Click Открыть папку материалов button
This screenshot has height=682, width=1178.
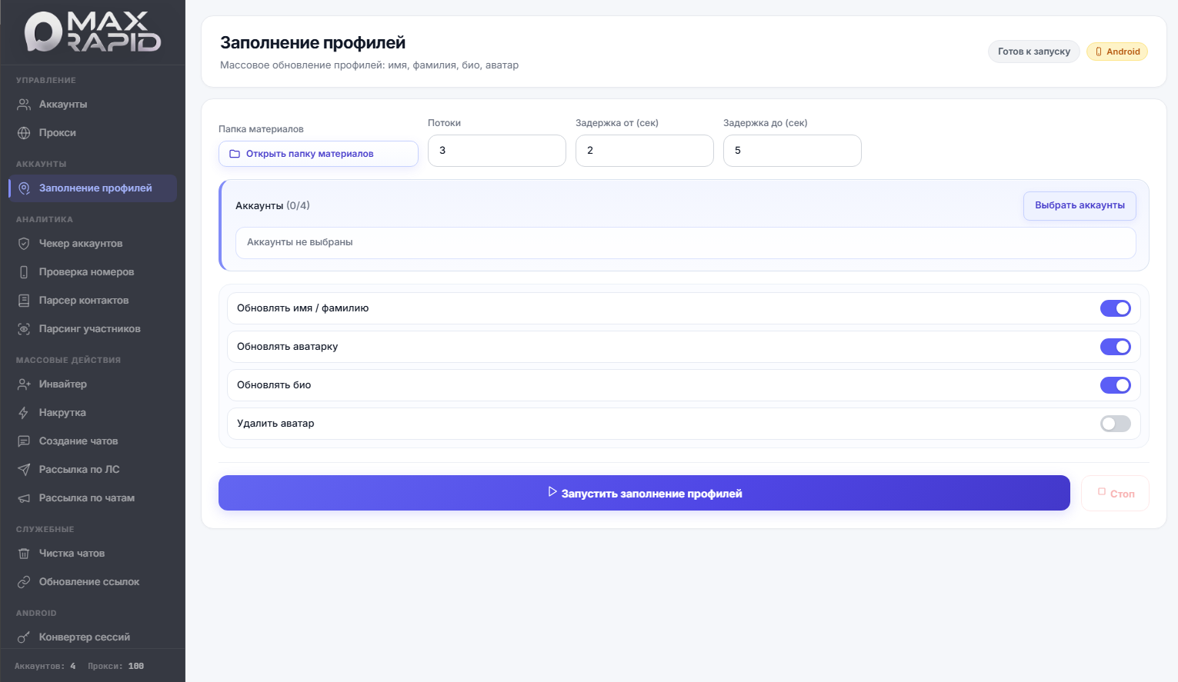(x=318, y=154)
